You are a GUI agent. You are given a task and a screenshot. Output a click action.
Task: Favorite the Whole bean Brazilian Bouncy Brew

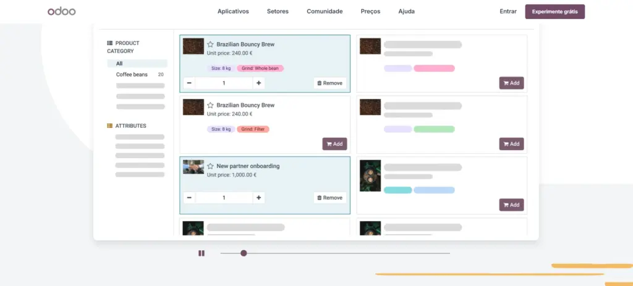click(210, 44)
